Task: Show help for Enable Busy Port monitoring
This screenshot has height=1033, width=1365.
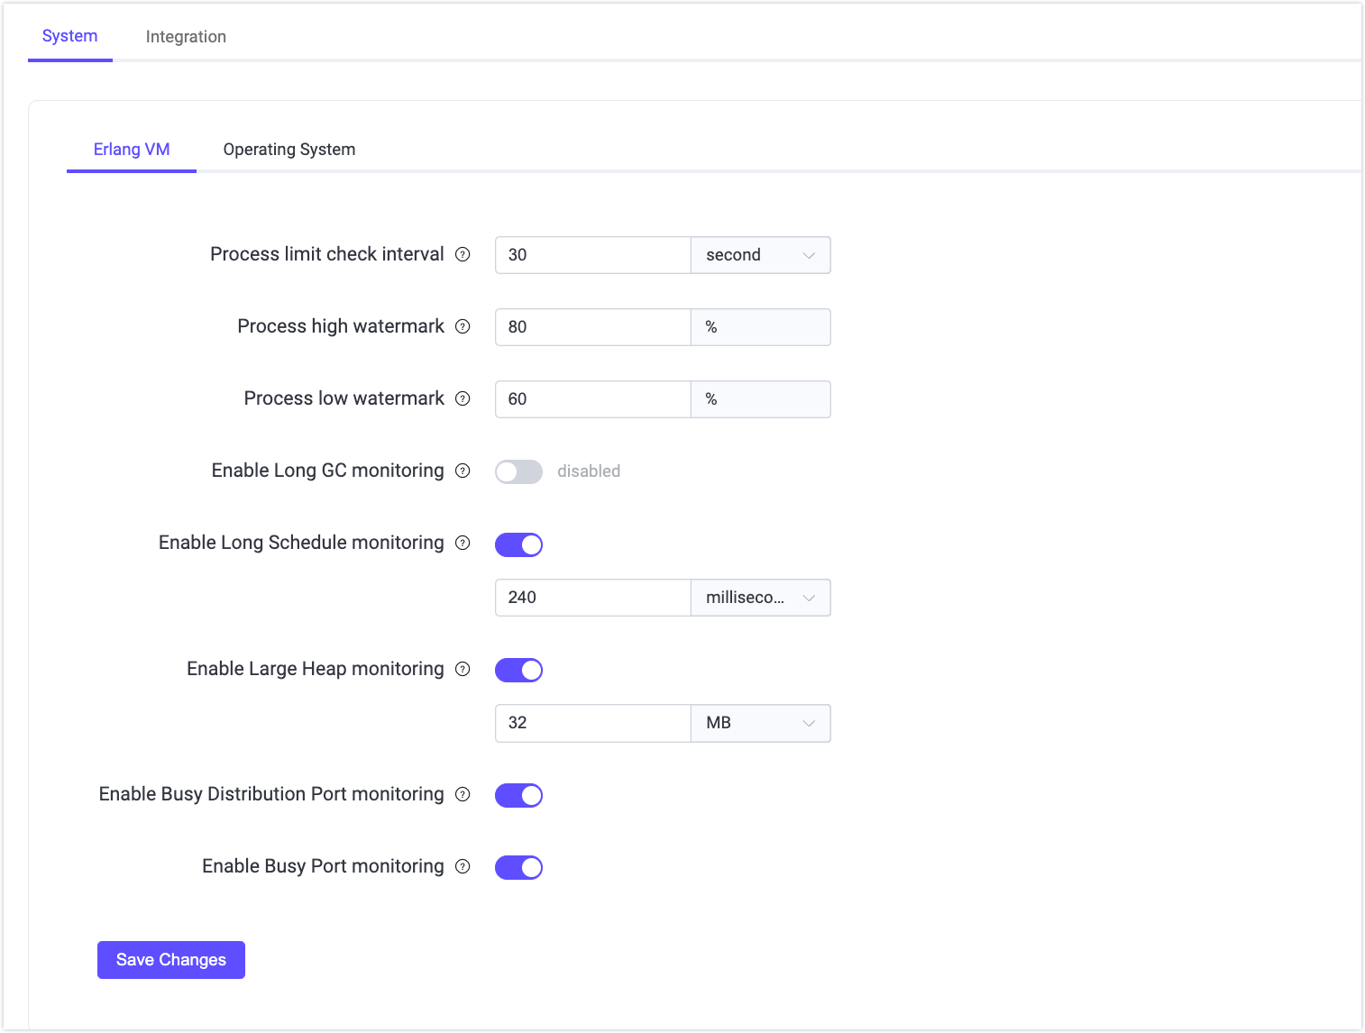Action: (463, 866)
